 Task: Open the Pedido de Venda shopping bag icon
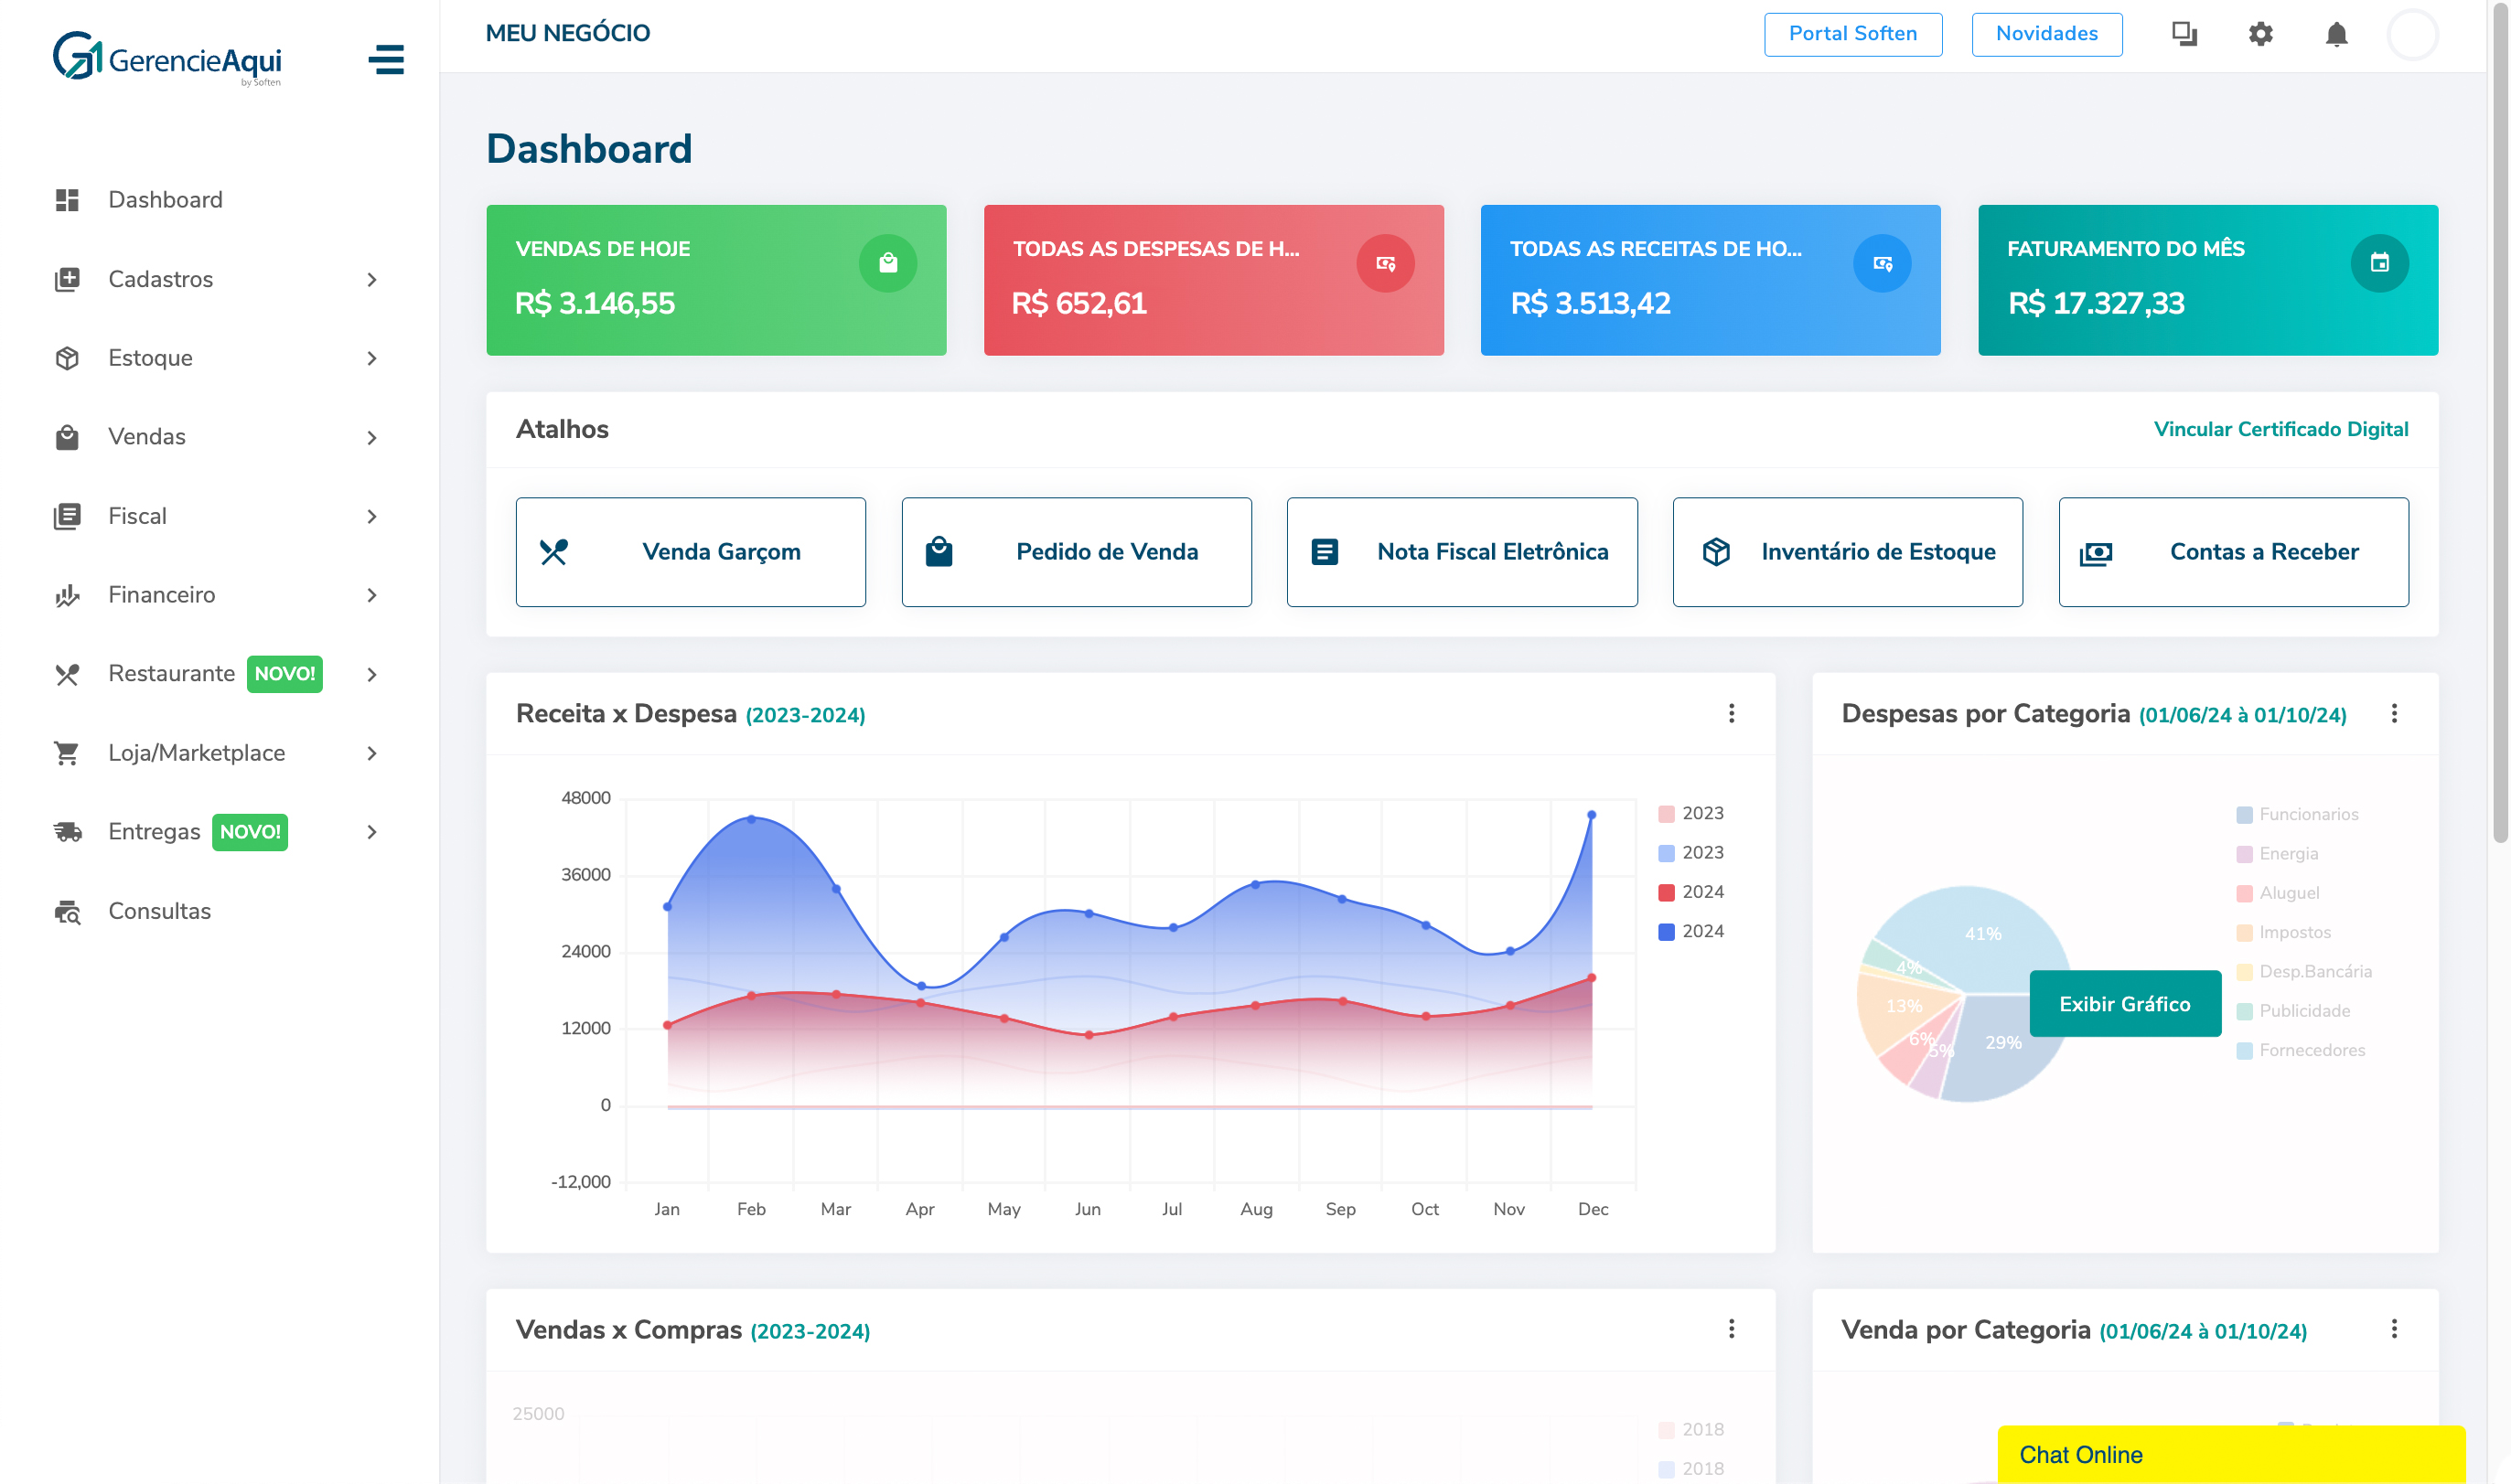[941, 550]
